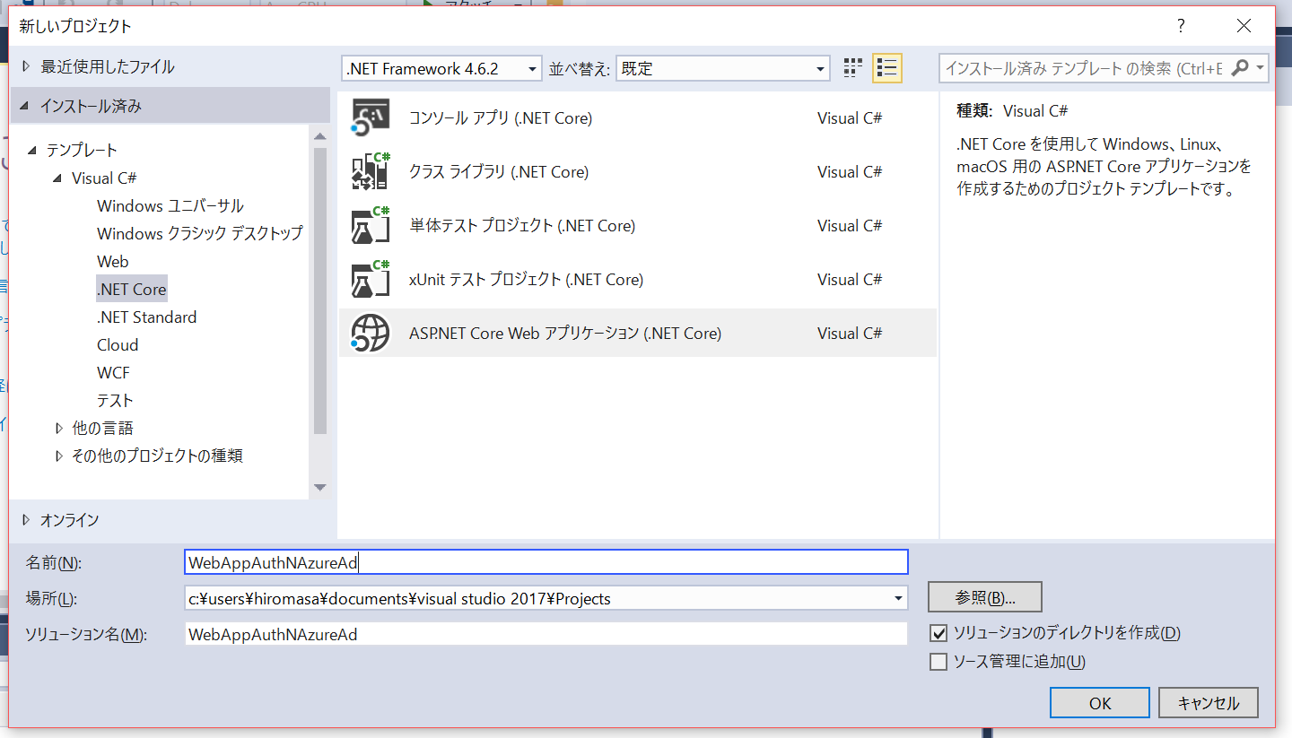1292x738 pixels.
Task: Click the project 名前 input field
Action: click(x=538, y=561)
